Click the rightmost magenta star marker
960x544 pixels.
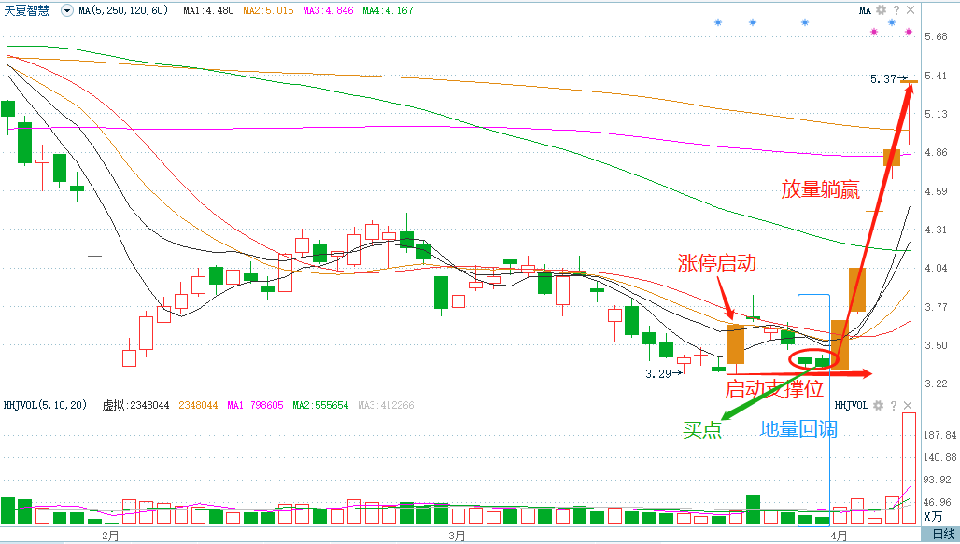coord(909,31)
